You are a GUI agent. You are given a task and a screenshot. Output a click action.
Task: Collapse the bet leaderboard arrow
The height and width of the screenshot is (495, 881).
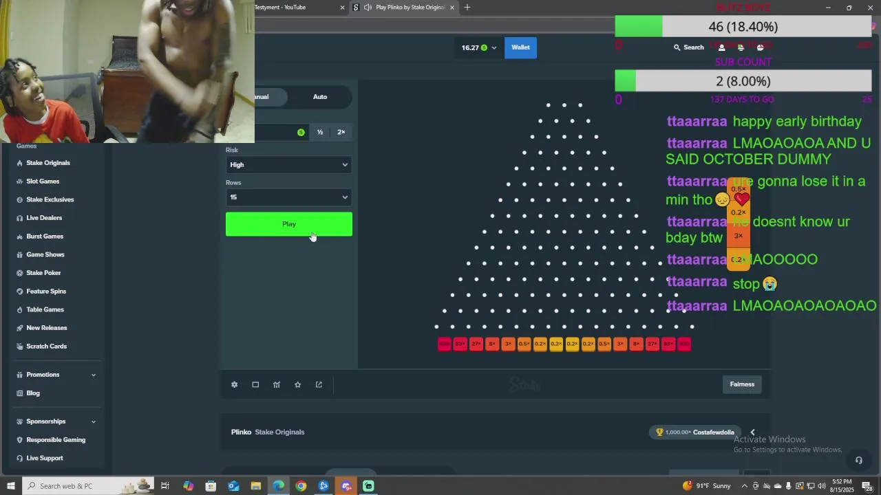pos(752,432)
